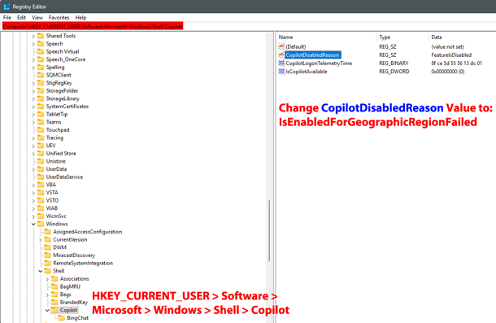This screenshot has height=323, width=496.
Task: Click the UEV folder icon
Action: pyautogui.click(x=41, y=146)
